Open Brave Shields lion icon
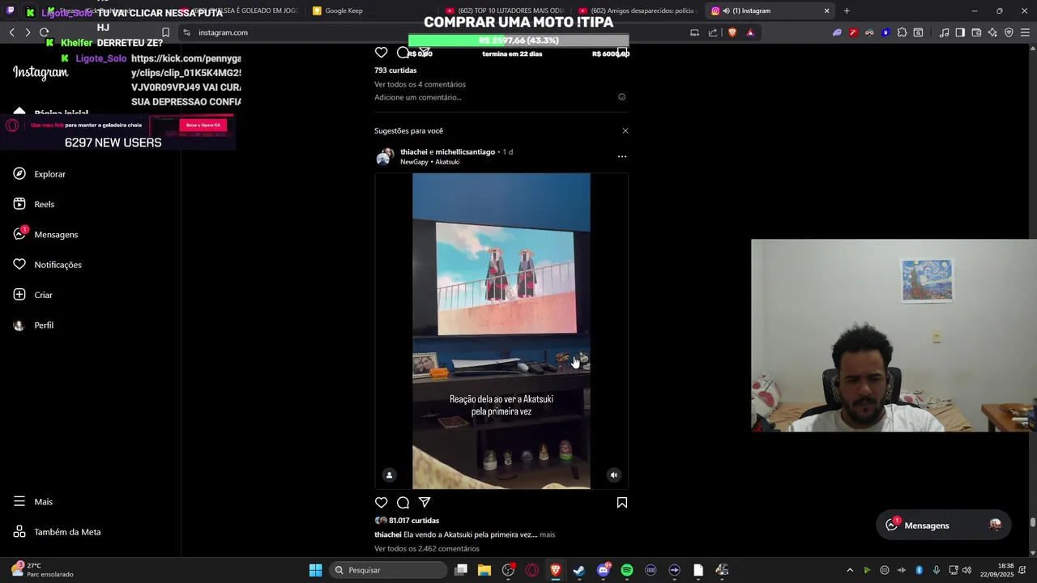The image size is (1037, 583). (732, 32)
